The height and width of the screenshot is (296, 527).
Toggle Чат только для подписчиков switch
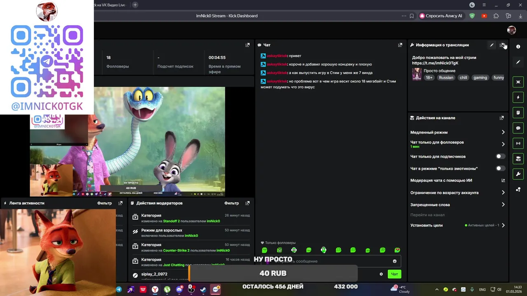coord(500,157)
